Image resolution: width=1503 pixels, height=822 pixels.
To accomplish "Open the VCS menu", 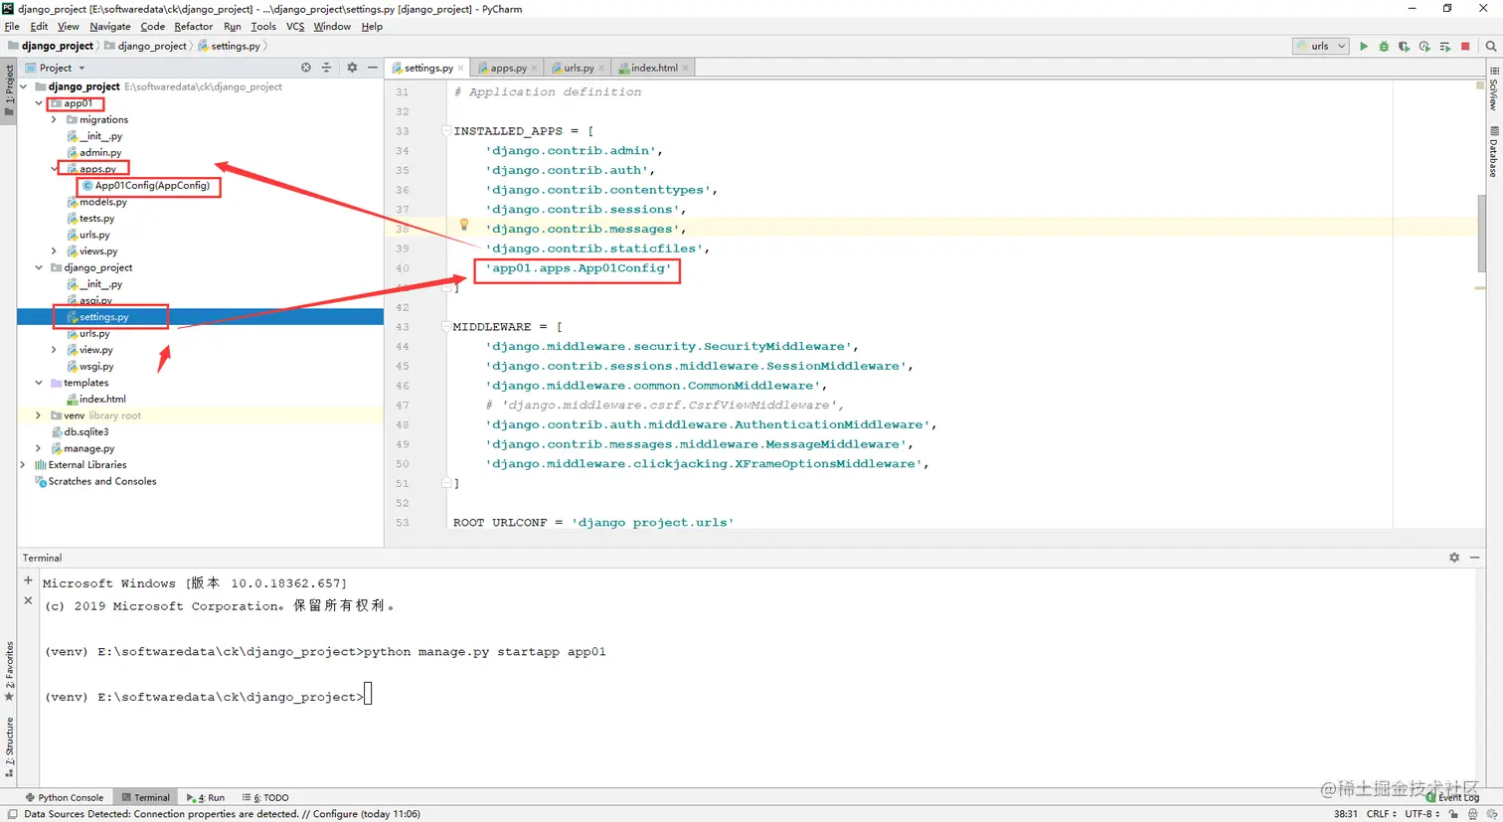I will pyautogui.click(x=295, y=27).
